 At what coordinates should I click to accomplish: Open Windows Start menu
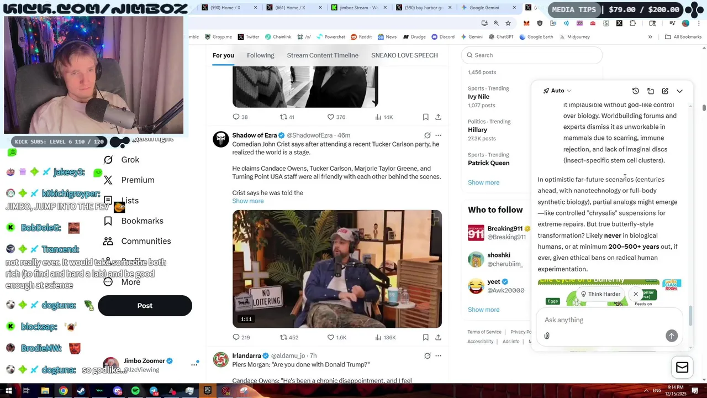[x=9, y=391]
